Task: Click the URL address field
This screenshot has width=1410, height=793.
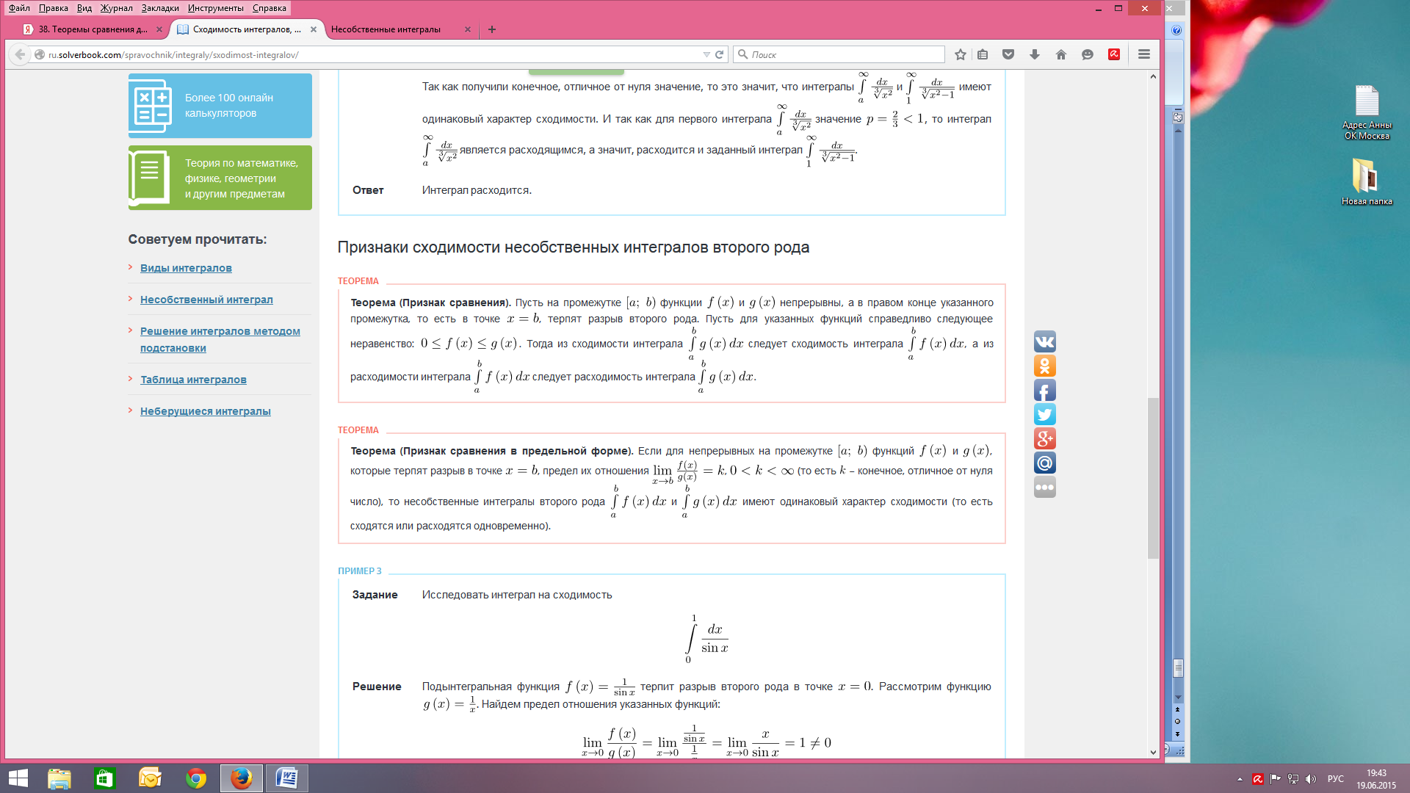Action: click(x=367, y=54)
